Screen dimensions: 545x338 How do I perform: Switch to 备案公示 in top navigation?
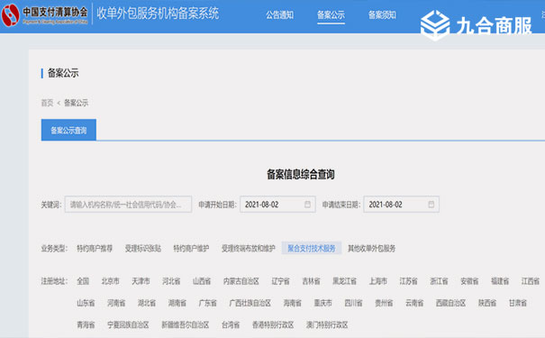tap(331, 15)
